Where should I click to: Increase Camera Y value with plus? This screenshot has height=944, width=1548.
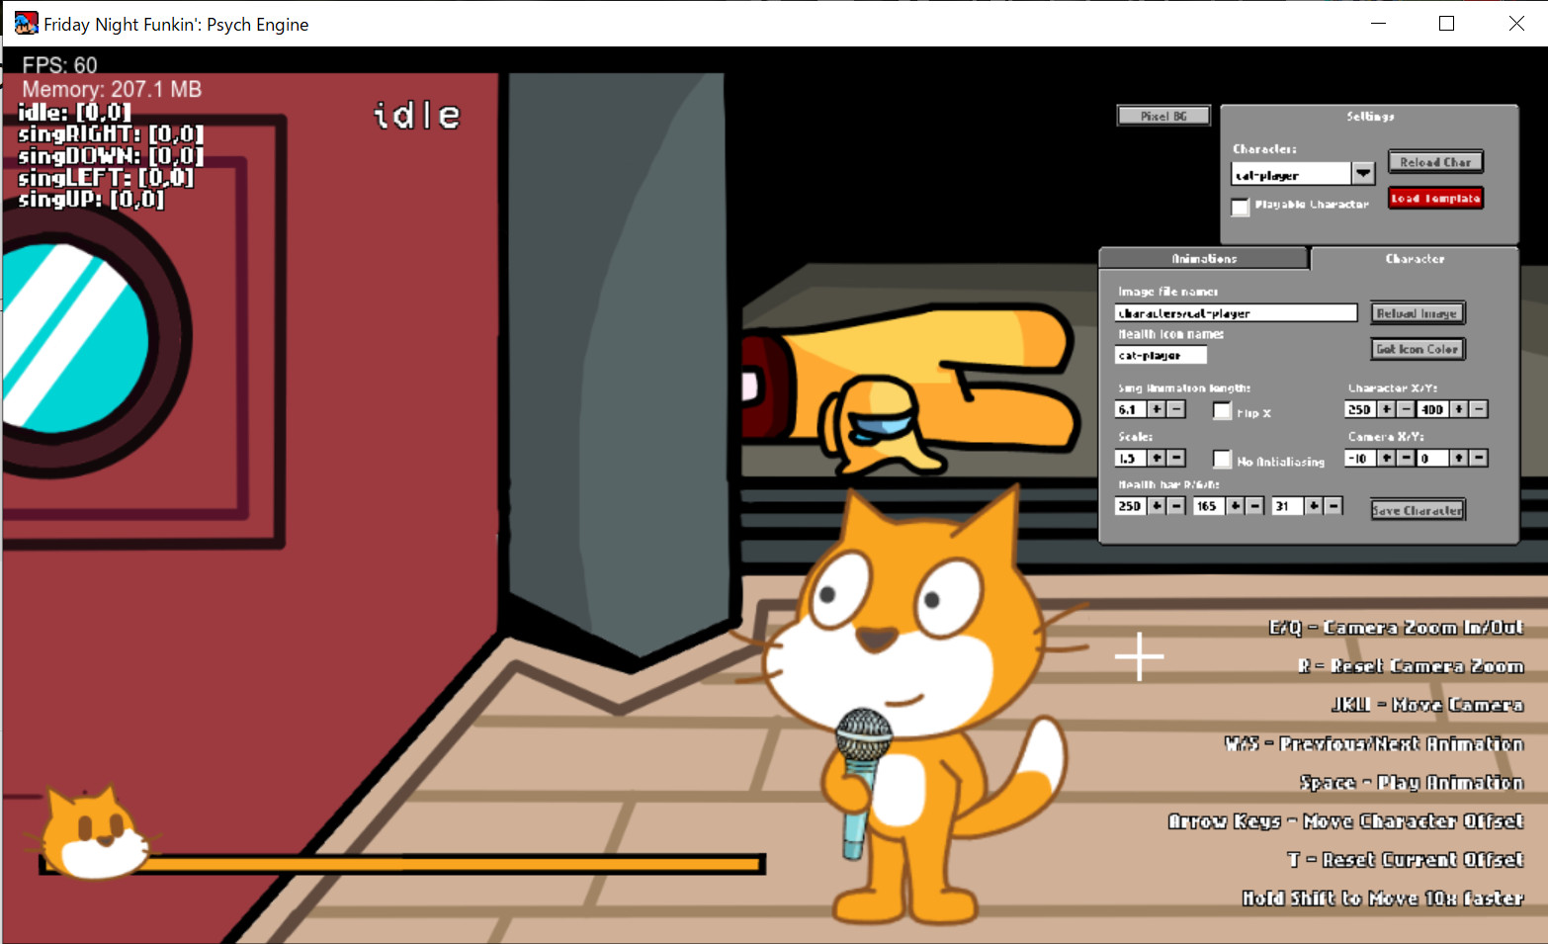[x=1459, y=458]
